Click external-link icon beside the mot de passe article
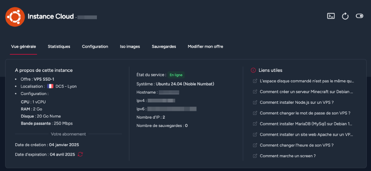The image size is (371, 171). click(x=255, y=113)
